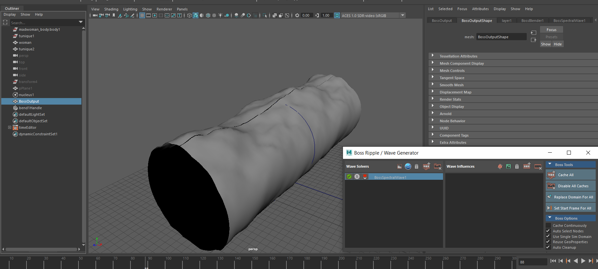The height and width of the screenshot is (269, 598).
Task: Click the smooth shade all cube icon
Action: pyautogui.click(x=196, y=15)
